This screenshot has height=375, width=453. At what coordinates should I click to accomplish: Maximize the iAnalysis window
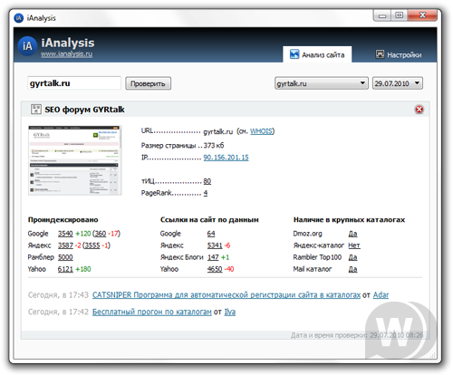pyautogui.click(x=399, y=15)
